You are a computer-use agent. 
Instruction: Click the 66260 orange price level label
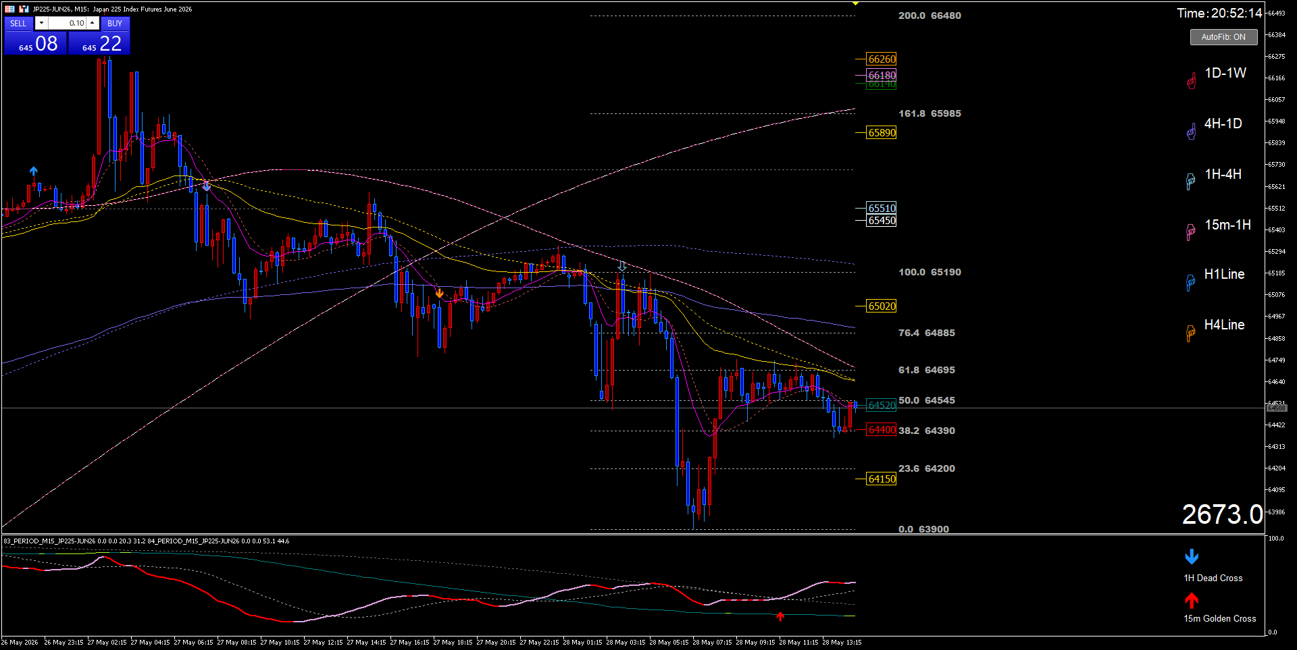point(882,59)
